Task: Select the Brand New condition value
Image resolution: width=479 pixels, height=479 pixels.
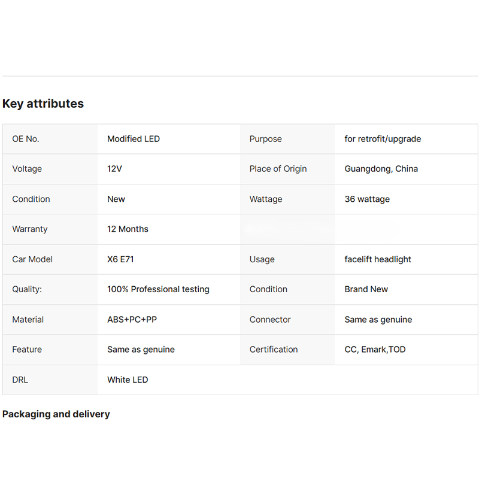Action: pyautogui.click(x=366, y=289)
